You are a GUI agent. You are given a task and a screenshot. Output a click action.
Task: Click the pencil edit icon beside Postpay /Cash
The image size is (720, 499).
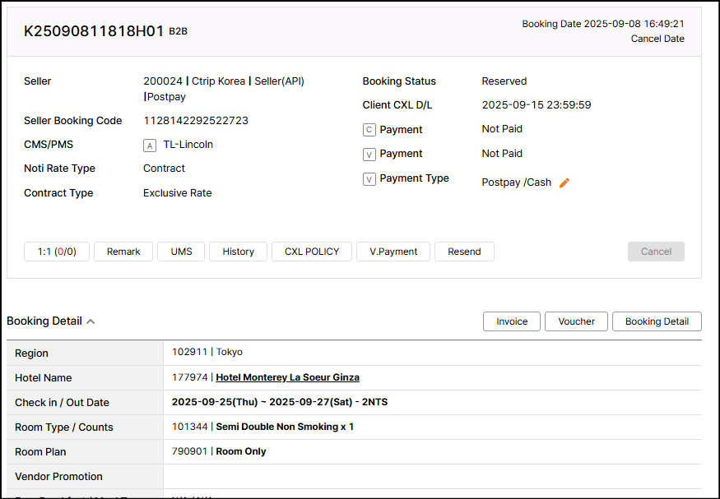(564, 183)
